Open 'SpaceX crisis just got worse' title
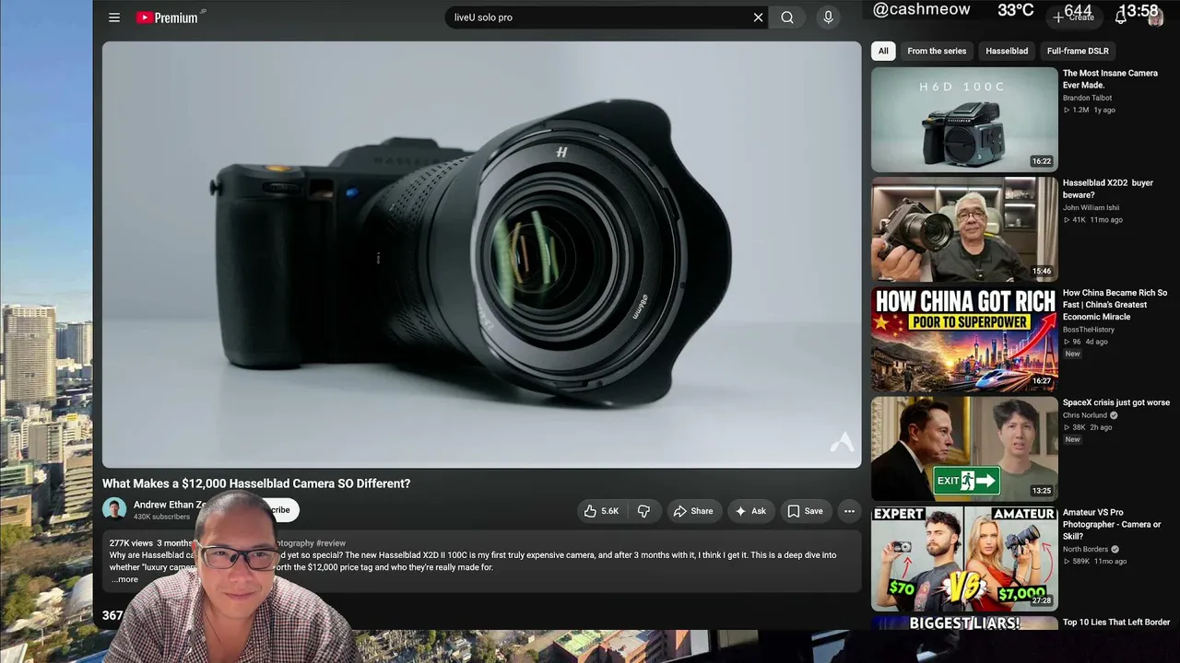The height and width of the screenshot is (663, 1180). pyautogui.click(x=1116, y=402)
